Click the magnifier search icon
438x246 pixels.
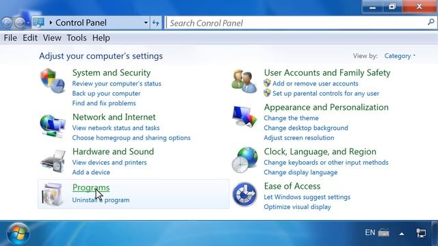coord(431,22)
